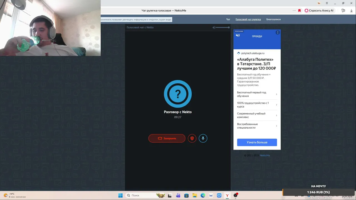Click Спросить Алису AI button
The image size is (356, 200).
pos(319,11)
